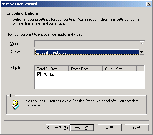Click the blank header after Output Size
Image resolution: width=153 pixels, height=135 pixels.
coord(140,69)
